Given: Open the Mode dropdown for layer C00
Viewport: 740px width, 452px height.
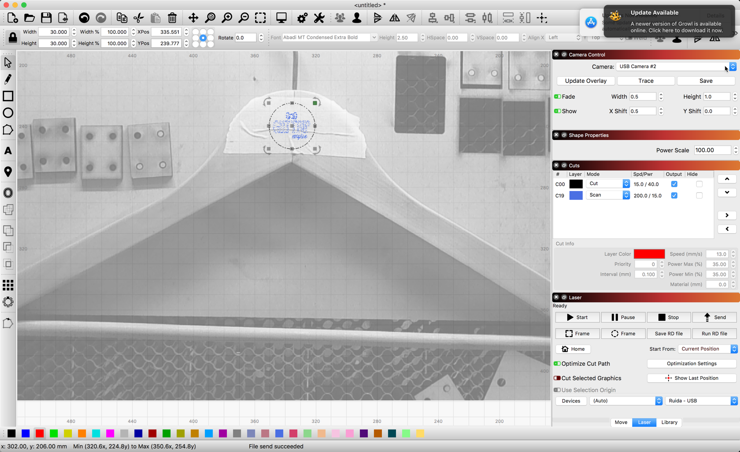Looking at the screenshot, I should [x=608, y=184].
